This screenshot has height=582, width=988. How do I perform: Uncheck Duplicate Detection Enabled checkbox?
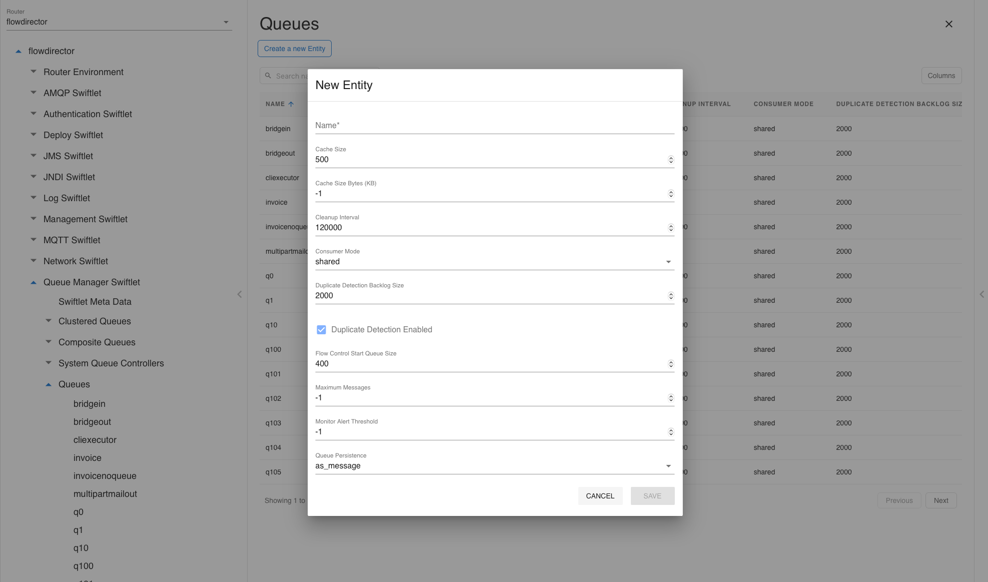321,330
